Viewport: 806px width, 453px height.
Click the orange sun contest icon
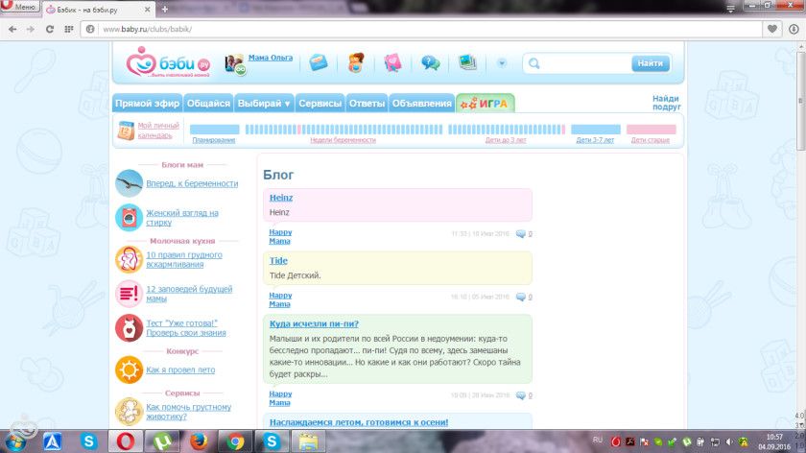point(129,370)
